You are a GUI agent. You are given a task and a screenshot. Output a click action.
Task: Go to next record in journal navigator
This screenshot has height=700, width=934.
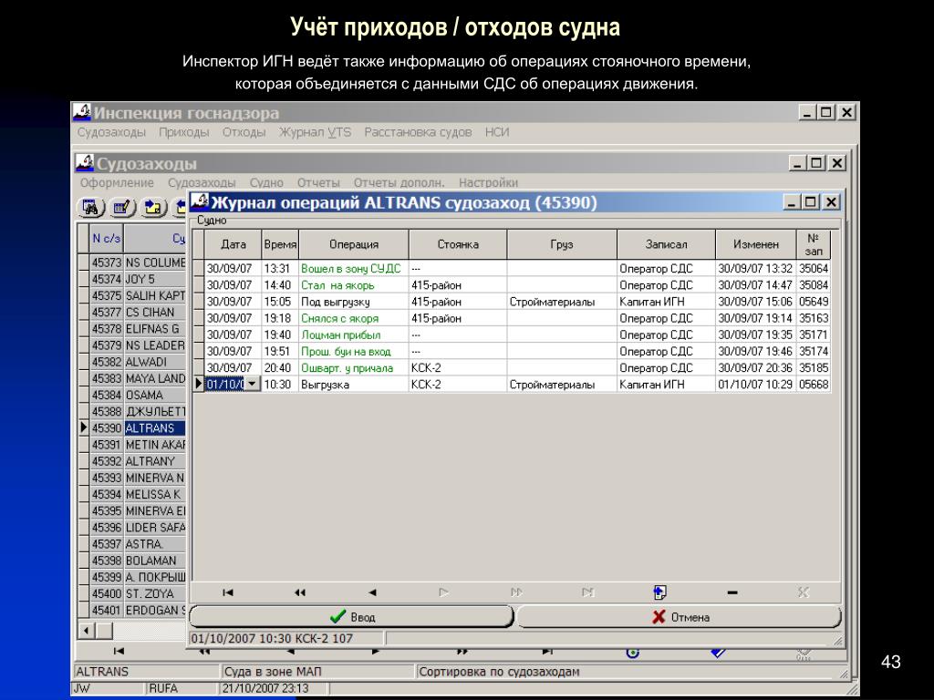[444, 592]
